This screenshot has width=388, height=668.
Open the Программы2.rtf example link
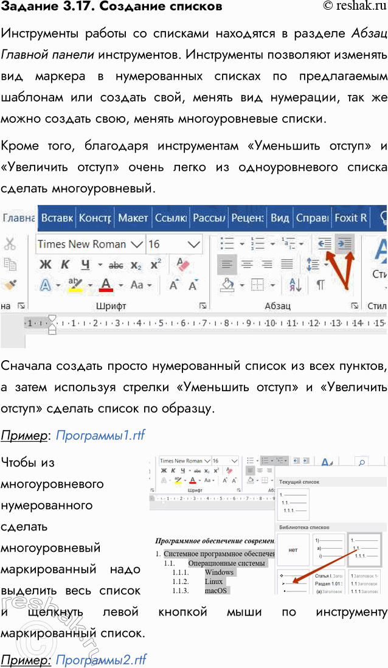point(101,659)
